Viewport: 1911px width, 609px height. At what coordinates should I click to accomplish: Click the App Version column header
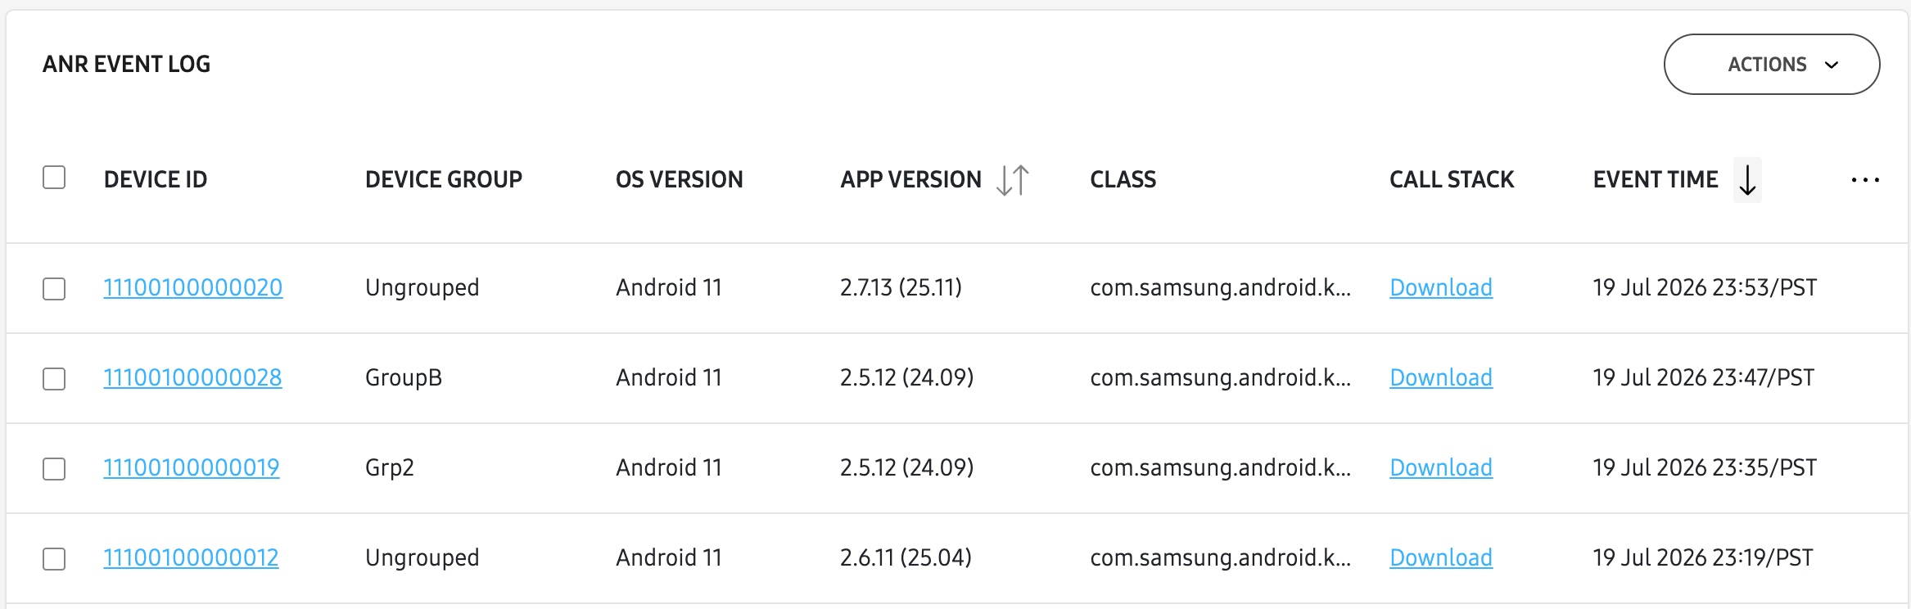[x=910, y=179]
